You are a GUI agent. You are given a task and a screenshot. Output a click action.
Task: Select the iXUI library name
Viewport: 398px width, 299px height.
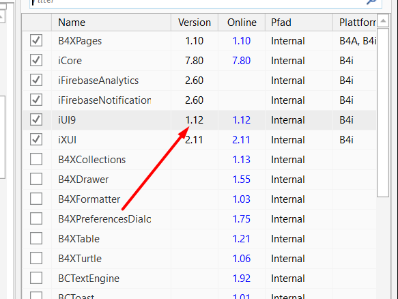click(x=68, y=140)
